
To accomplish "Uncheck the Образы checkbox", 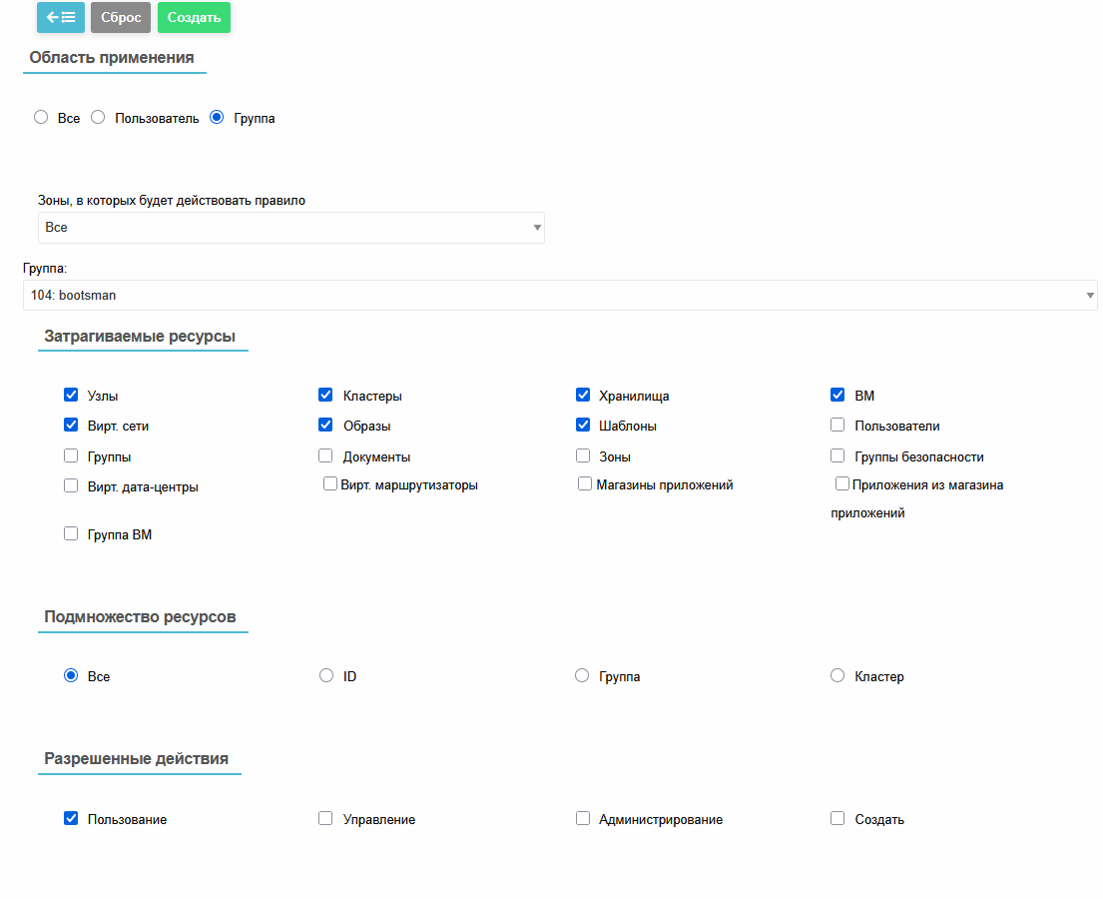I will click(x=325, y=426).
